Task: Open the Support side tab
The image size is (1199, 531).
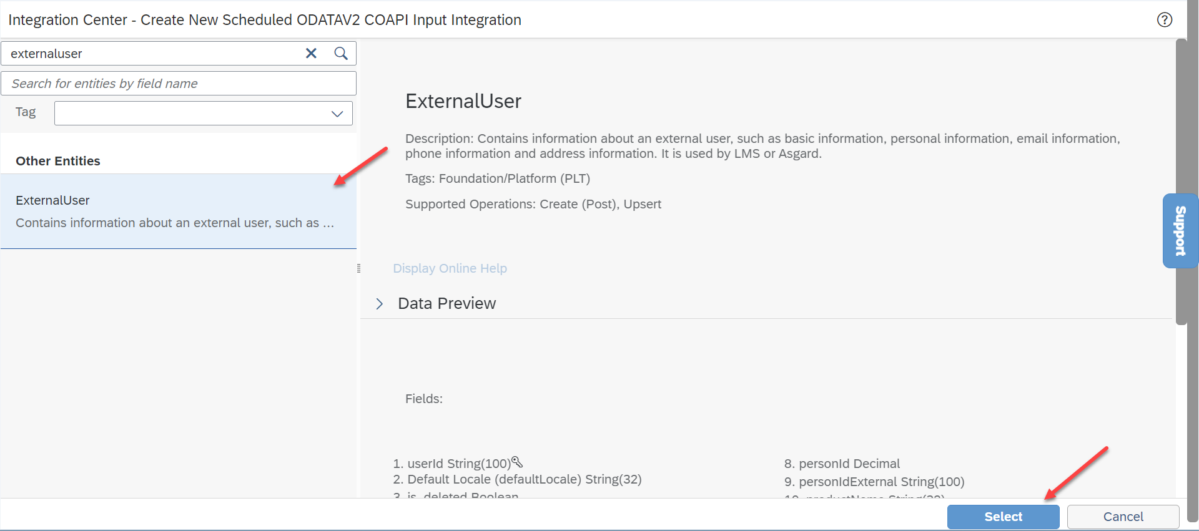Action: (x=1180, y=231)
